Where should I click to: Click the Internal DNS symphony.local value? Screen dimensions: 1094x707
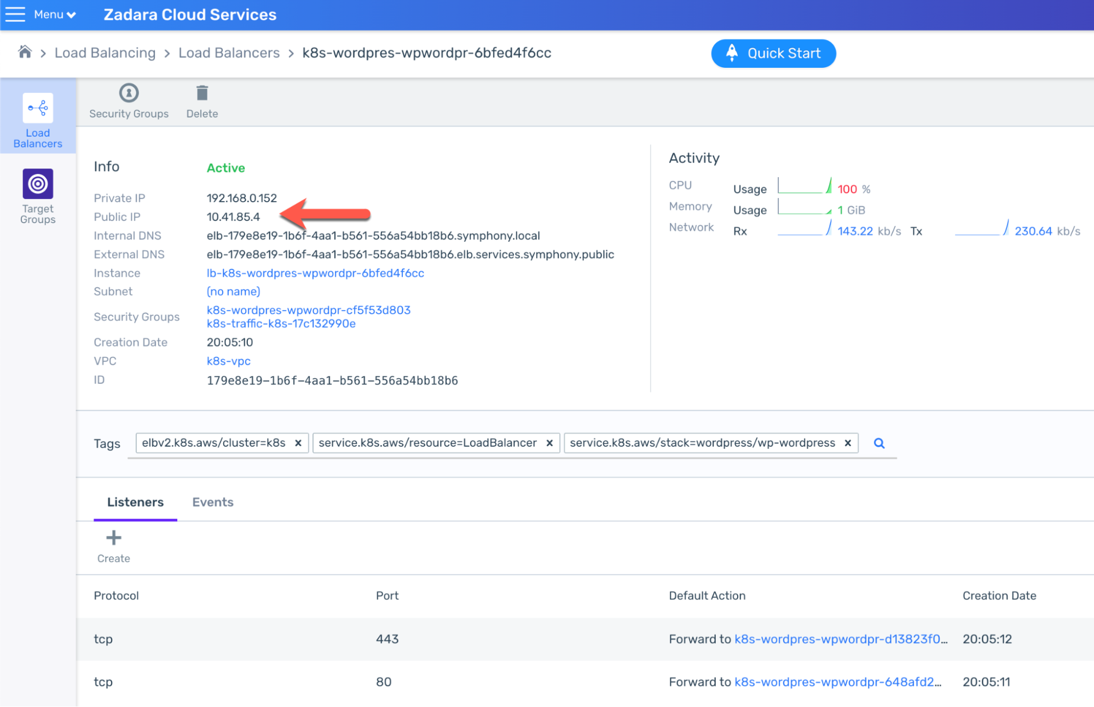coord(373,236)
